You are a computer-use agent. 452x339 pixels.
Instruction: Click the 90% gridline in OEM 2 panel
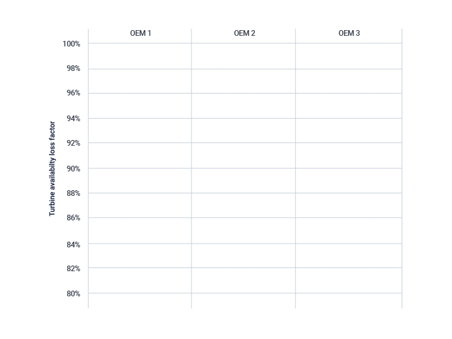(x=244, y=168)
